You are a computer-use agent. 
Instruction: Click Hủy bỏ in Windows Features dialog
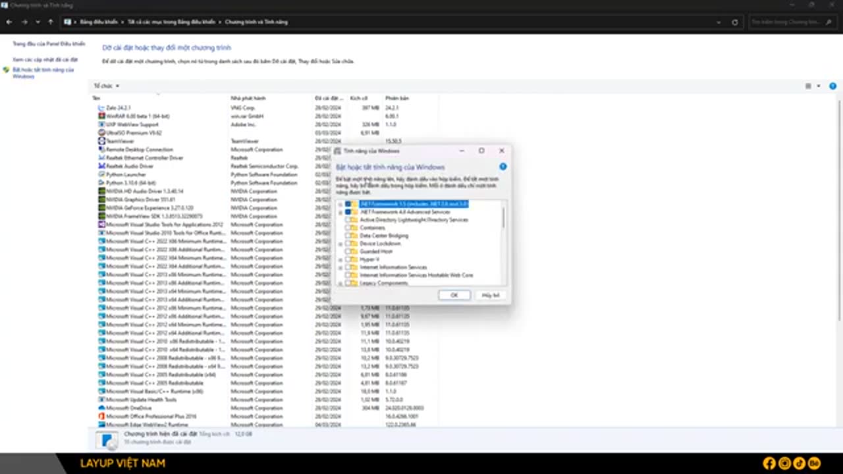pyautogui.click(x=491, y=295)
